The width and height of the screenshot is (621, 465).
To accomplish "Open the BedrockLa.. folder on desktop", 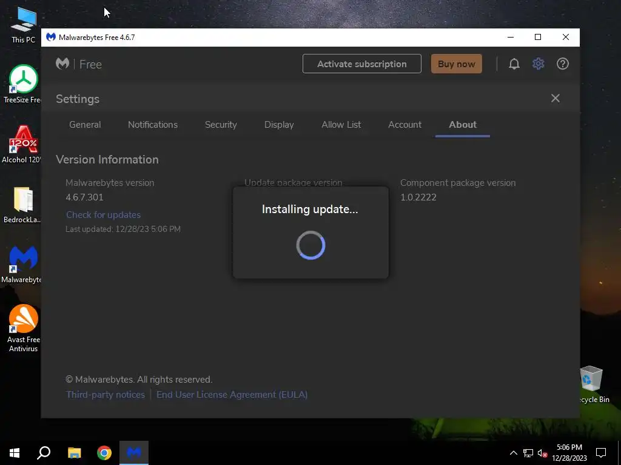I will (x=22, y=205).
